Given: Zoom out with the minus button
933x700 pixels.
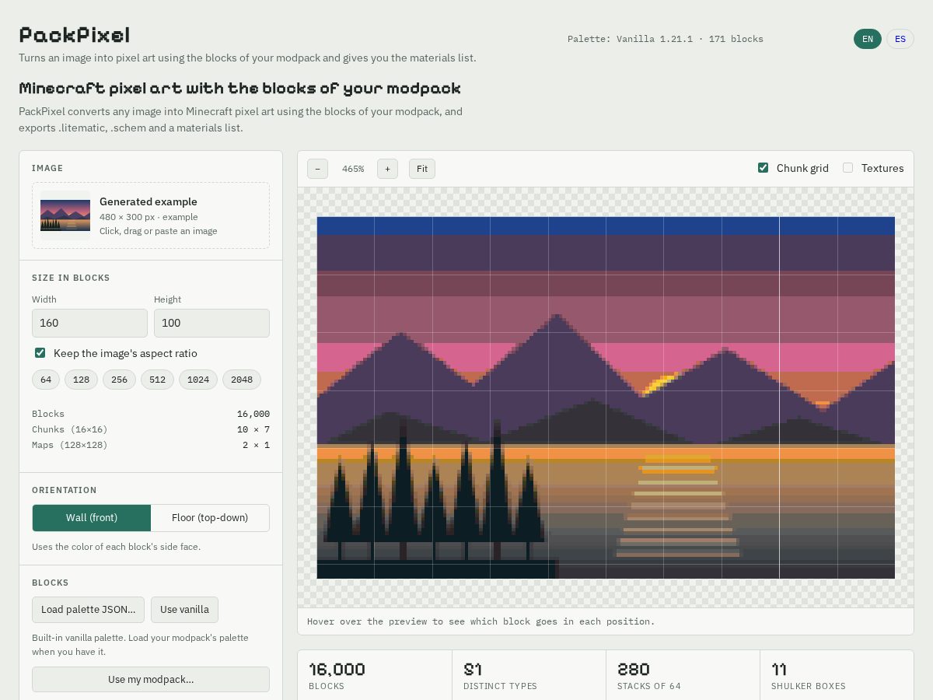Looking at the screenshot, I should point(317,169).
